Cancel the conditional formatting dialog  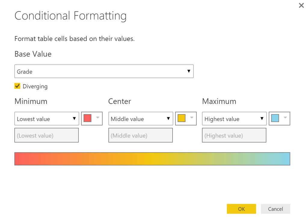pos(275,209)
